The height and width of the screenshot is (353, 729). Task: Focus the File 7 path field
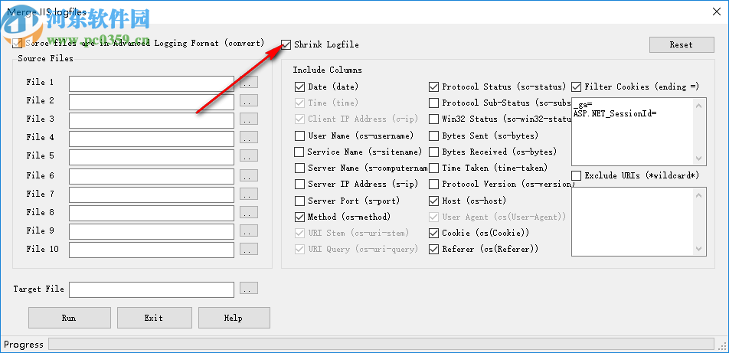[152, 194]
